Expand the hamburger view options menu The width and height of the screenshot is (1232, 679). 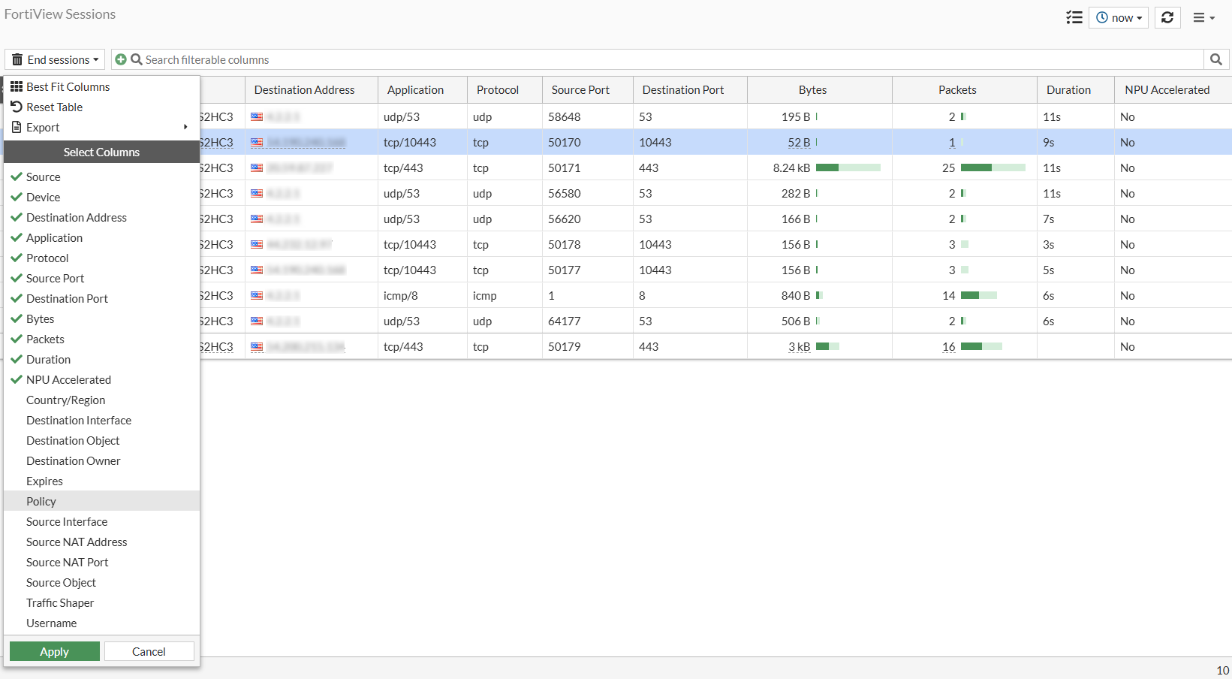click(1203, 17)
